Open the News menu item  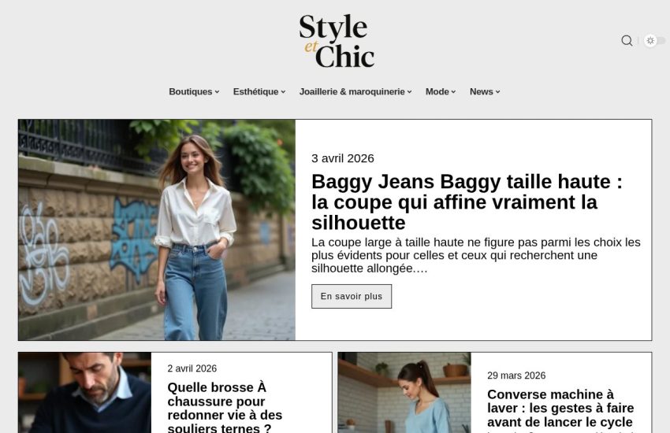pyautogui.click(x=481, y=92)
